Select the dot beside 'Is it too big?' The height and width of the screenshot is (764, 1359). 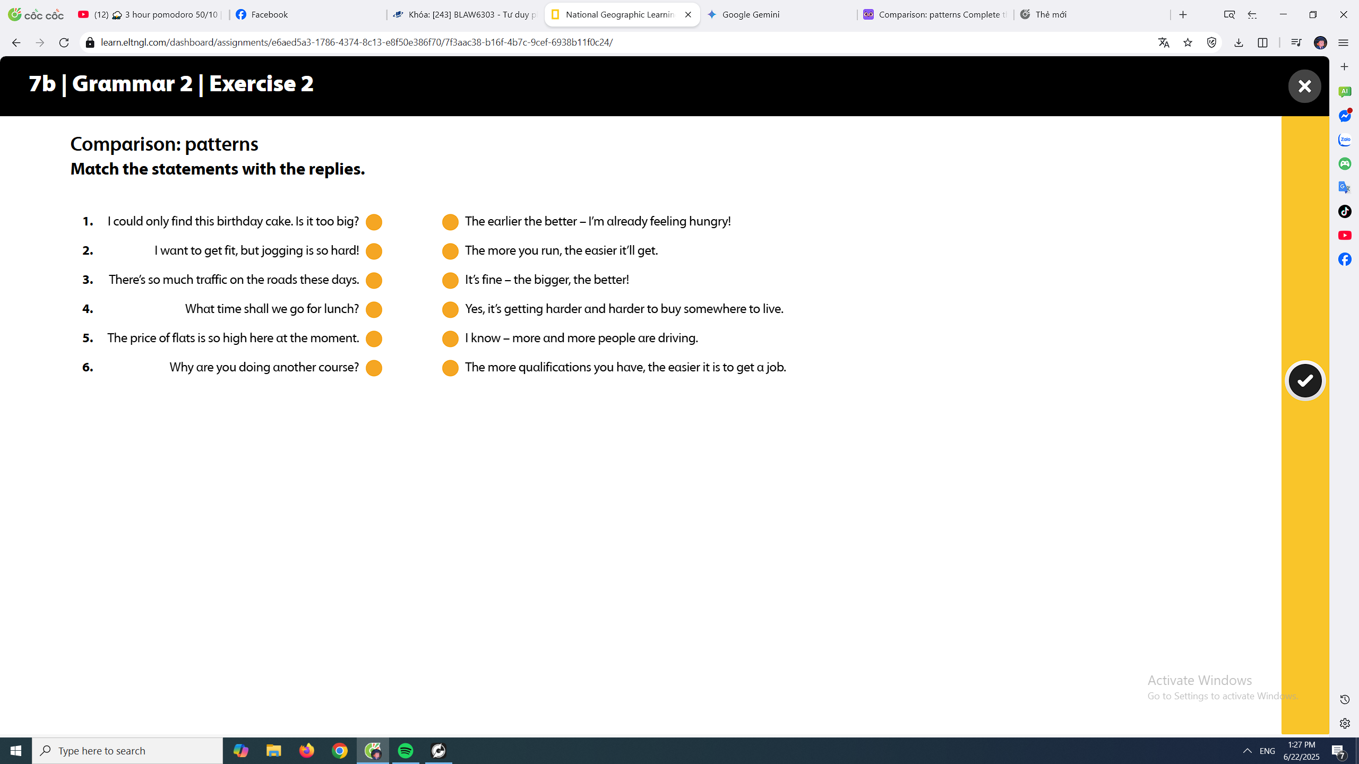click(x=374, y=222)
